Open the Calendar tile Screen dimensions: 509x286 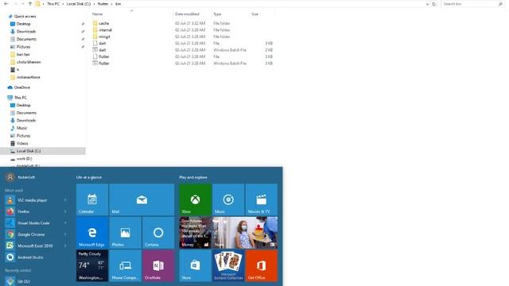tap(92, 199)
